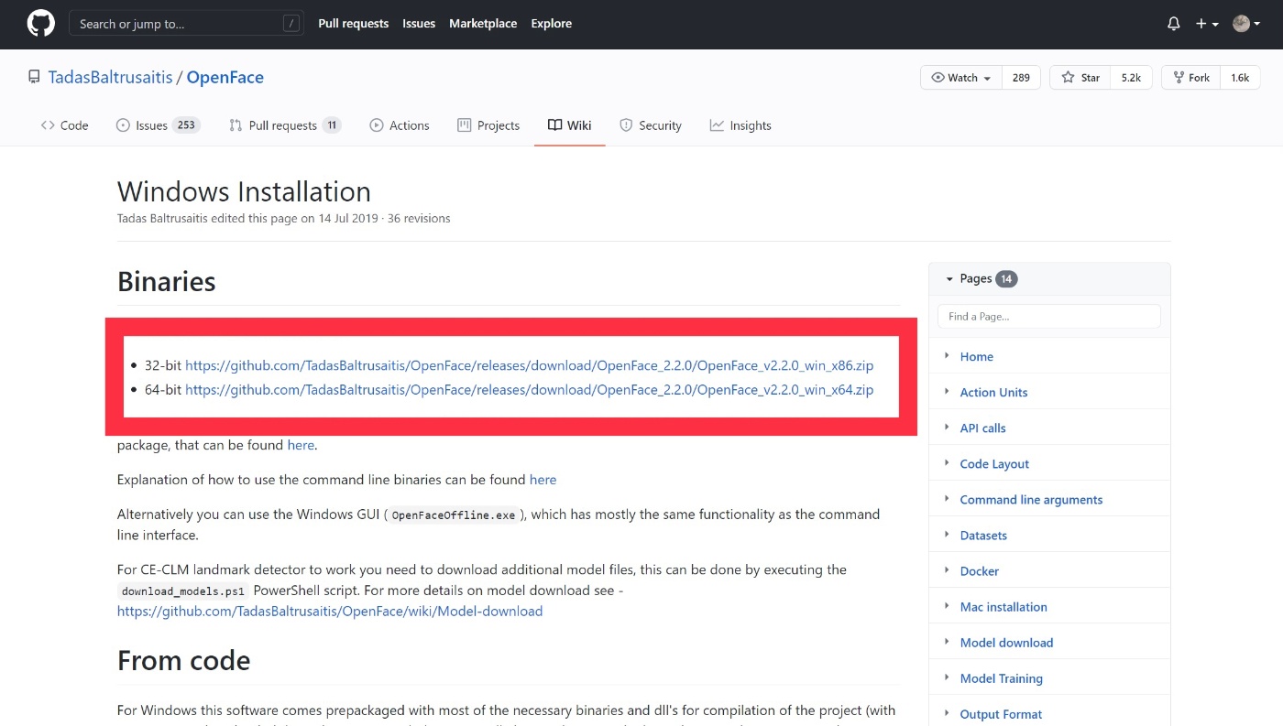Open the Code Layout wiki page
1283x726 pixels.
994,463
